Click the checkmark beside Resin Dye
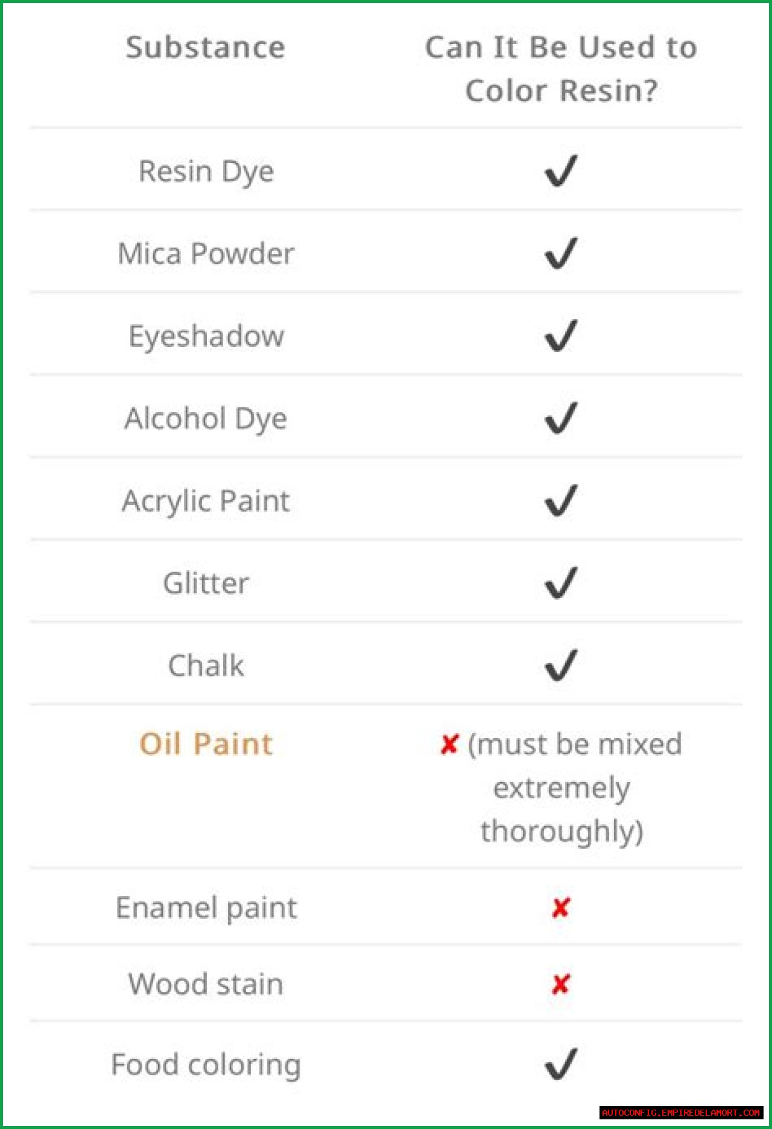Image resolution: width=772 pixels, height=1129 pixels. [561, 171]
